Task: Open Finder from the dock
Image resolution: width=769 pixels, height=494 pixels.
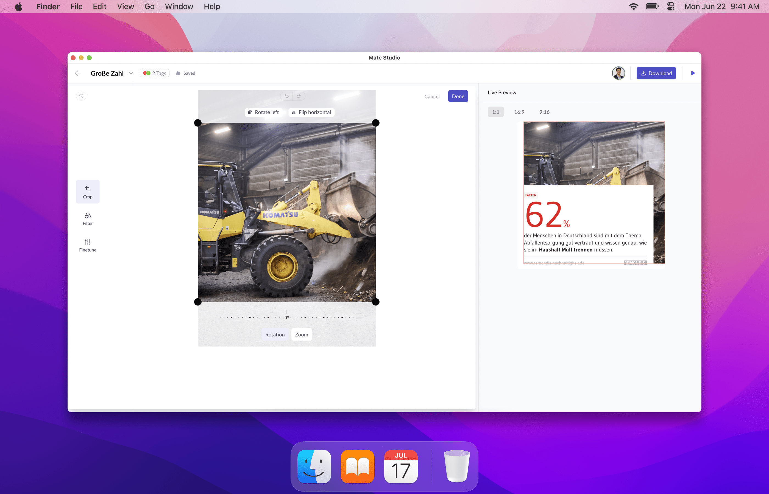Action: (314, 466)
